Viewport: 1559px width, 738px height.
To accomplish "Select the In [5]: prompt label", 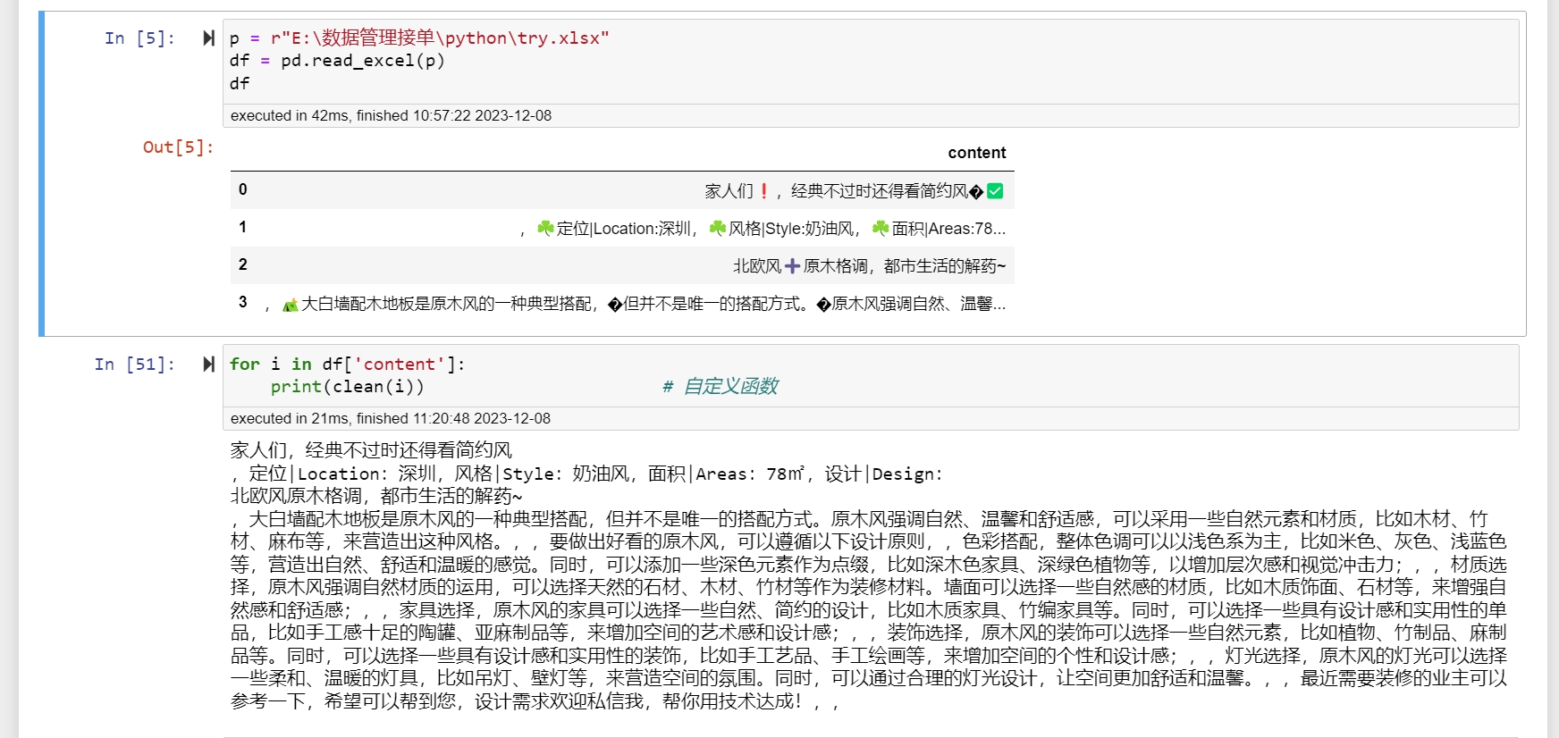I will coord(140,38).
